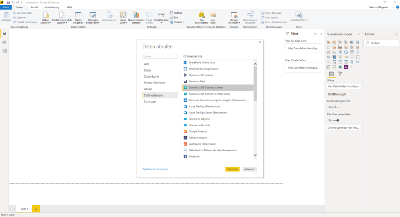Collapse the Felder pane chevron
400x217 pixels.
tap(396, 34)
